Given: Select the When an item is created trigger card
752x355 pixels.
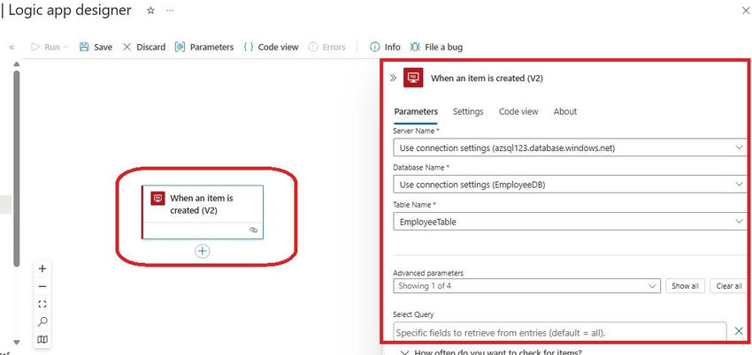Looking at the screenshot, I should point(203,212).
